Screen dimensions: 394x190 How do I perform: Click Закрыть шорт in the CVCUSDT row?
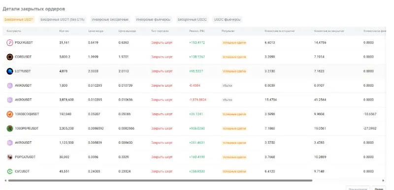pyautogui.click(x=162, y=171)
